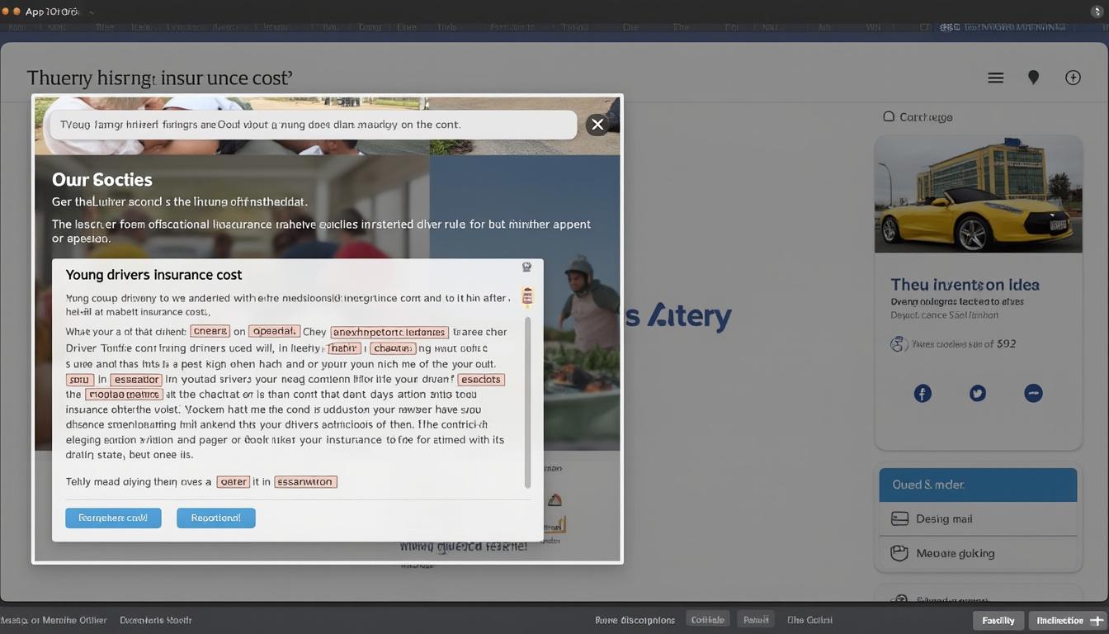1109x634 pixels.
Task: Click the globe icon next to the $92 line
Action: pos(899,344)
